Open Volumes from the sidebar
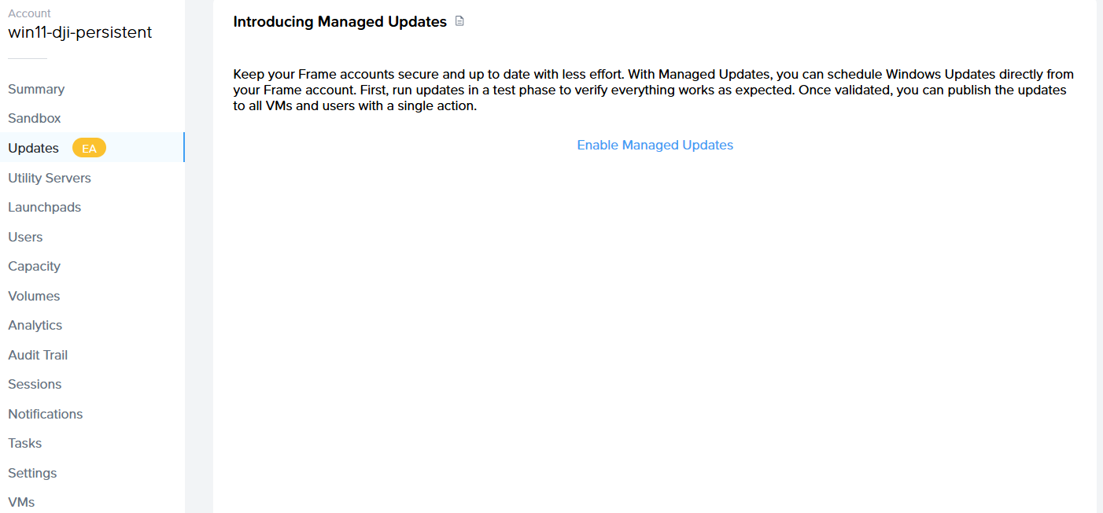1103x513 pixels. [x=34, y=296]
